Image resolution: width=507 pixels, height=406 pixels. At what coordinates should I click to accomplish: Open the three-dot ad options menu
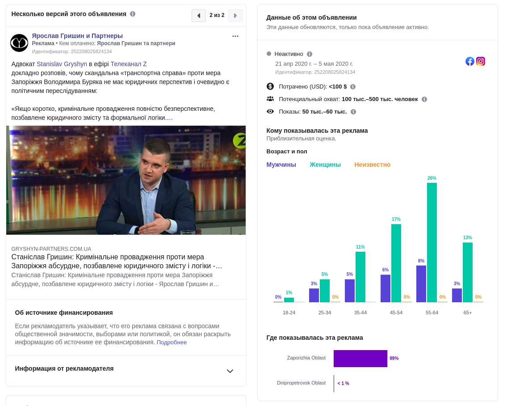click(x=235, y=36)
